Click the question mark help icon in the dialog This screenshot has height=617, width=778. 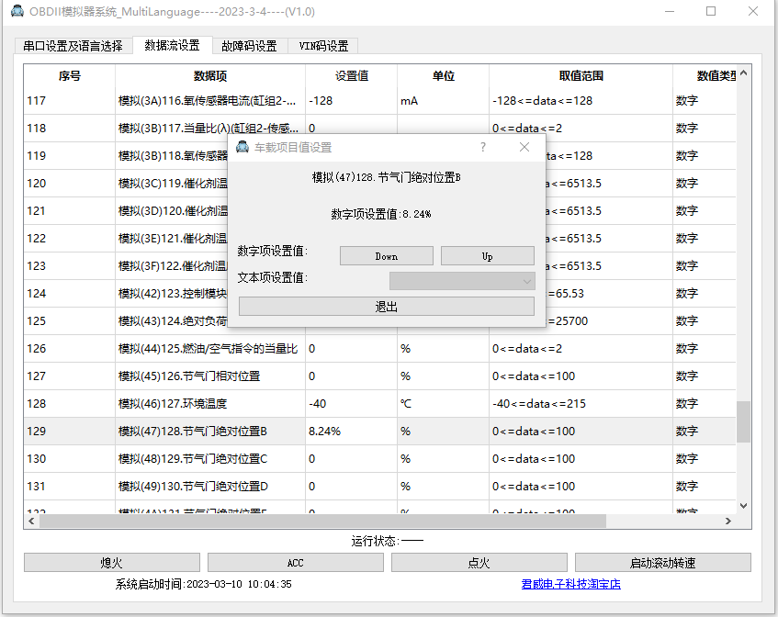click(482, 147)
